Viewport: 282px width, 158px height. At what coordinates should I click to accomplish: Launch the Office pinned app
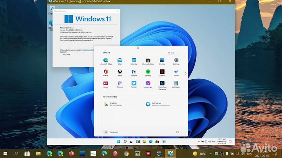tap(106, 73)
